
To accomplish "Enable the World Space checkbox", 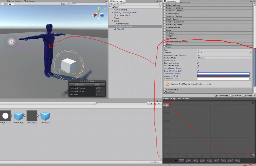I will (x=198, y=60).
